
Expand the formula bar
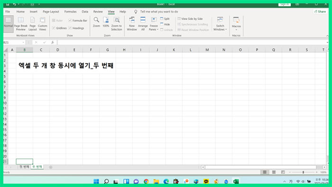tap(327, 42)
